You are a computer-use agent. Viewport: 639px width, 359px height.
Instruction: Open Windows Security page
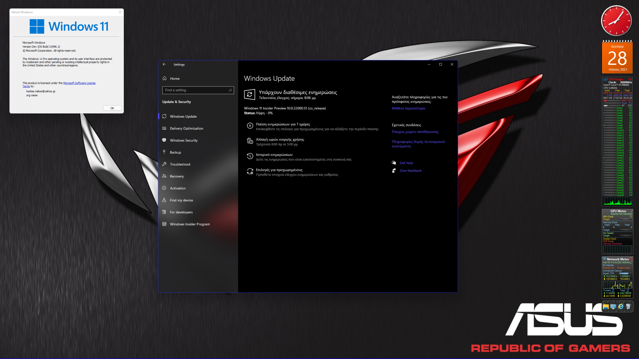point(198,140)
